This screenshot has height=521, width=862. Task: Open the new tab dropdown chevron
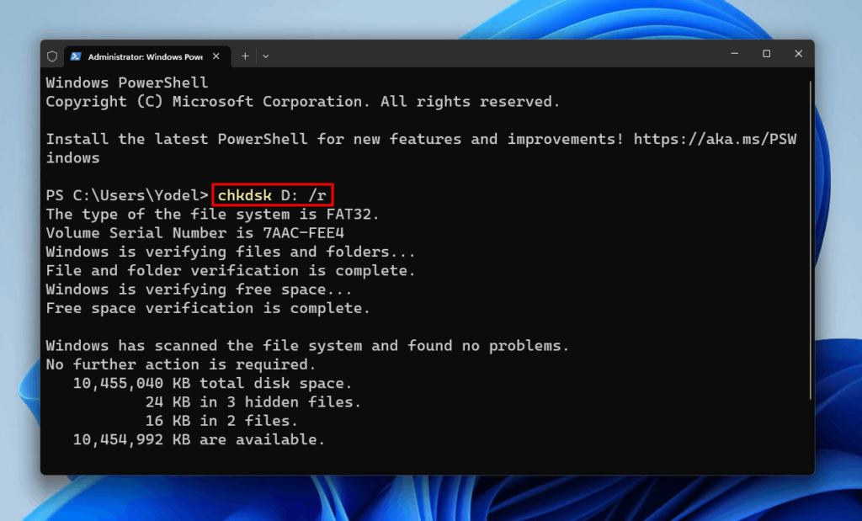(265, 56)
